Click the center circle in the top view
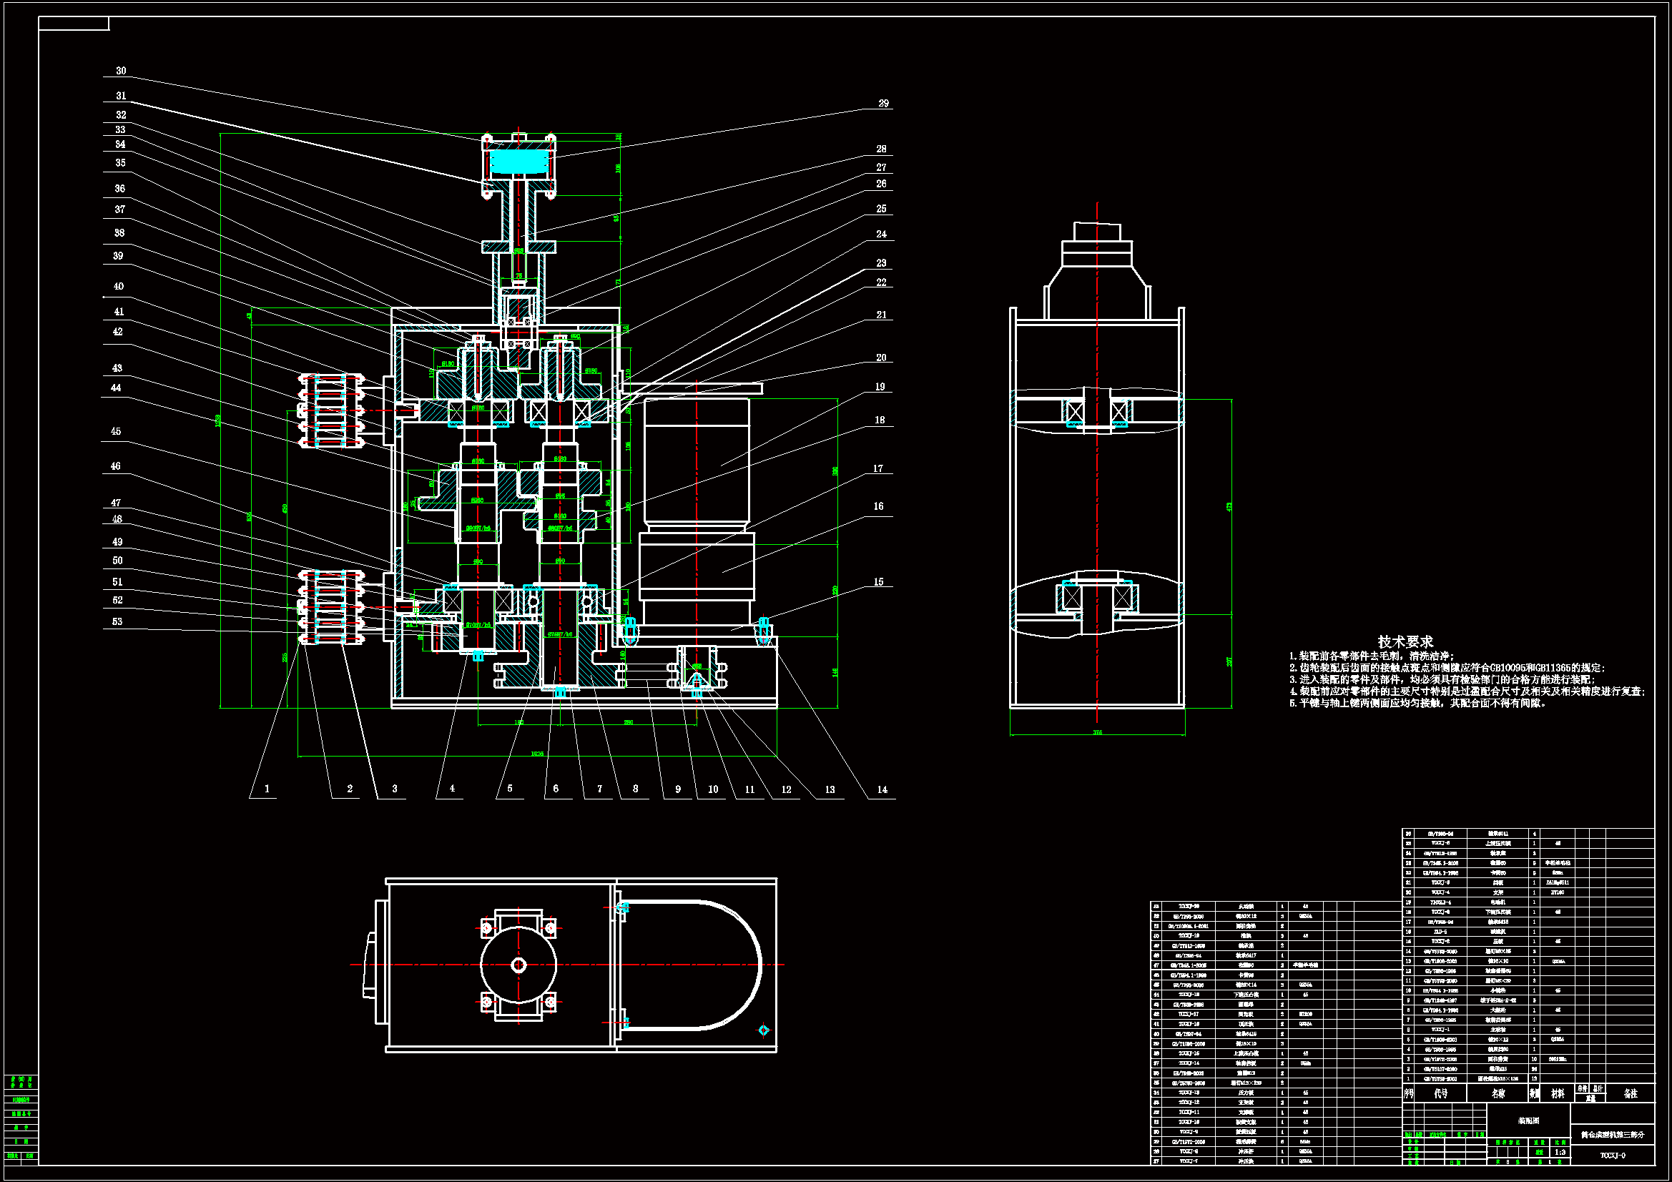This screenshot has width=1672, height=1182. click(518, 966)
